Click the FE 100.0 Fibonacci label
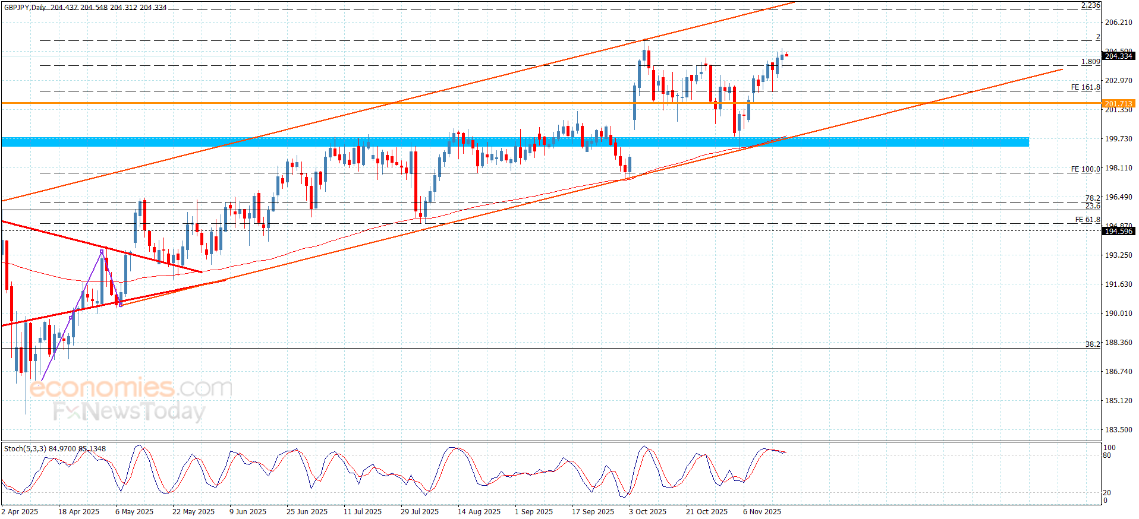Screen dimensions: 1139x519 click(x=1085, y=169)
